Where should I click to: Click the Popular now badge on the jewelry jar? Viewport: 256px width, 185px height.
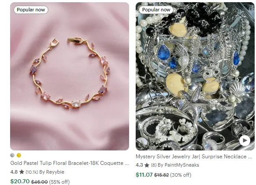click(x=156, y=10)
